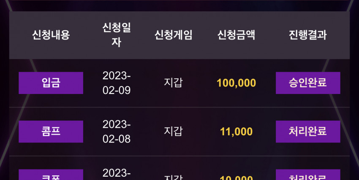Select the 진행결과 column header

(x=308, y=35)
